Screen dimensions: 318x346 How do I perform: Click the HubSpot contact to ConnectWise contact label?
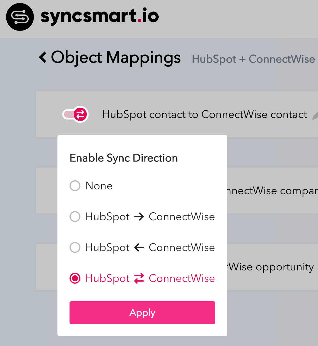[205, 115]
